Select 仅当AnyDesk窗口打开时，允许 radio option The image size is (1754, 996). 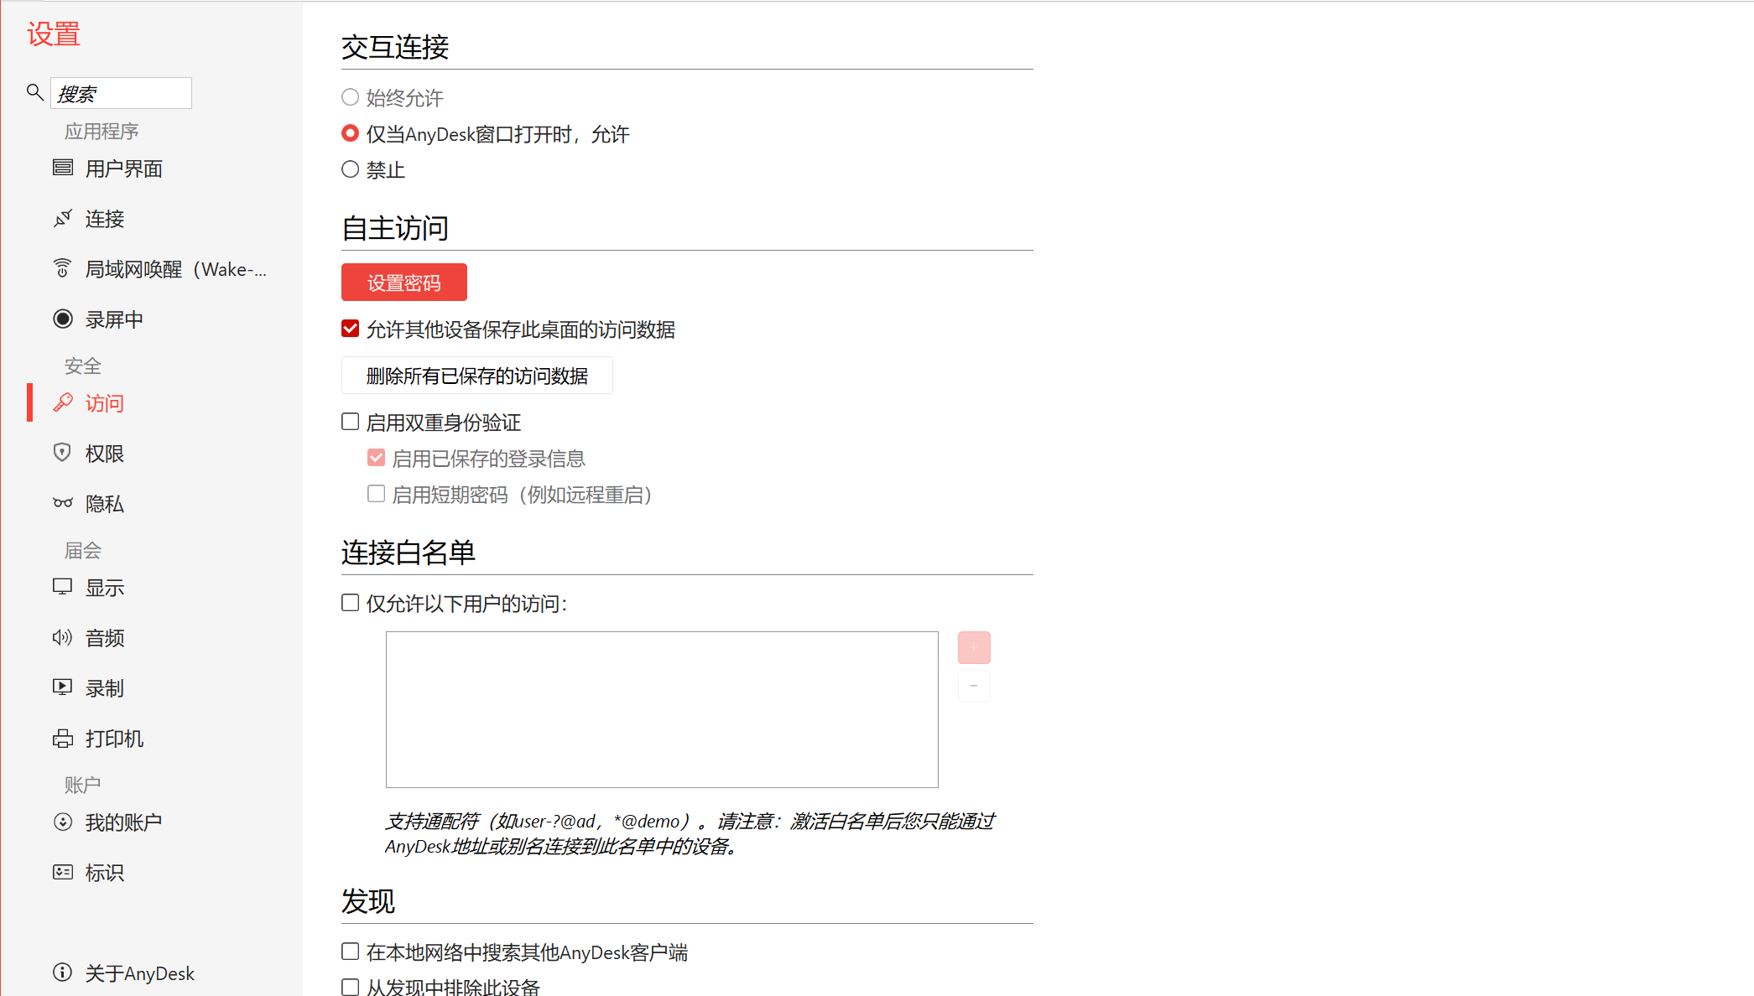click(351, 133)
